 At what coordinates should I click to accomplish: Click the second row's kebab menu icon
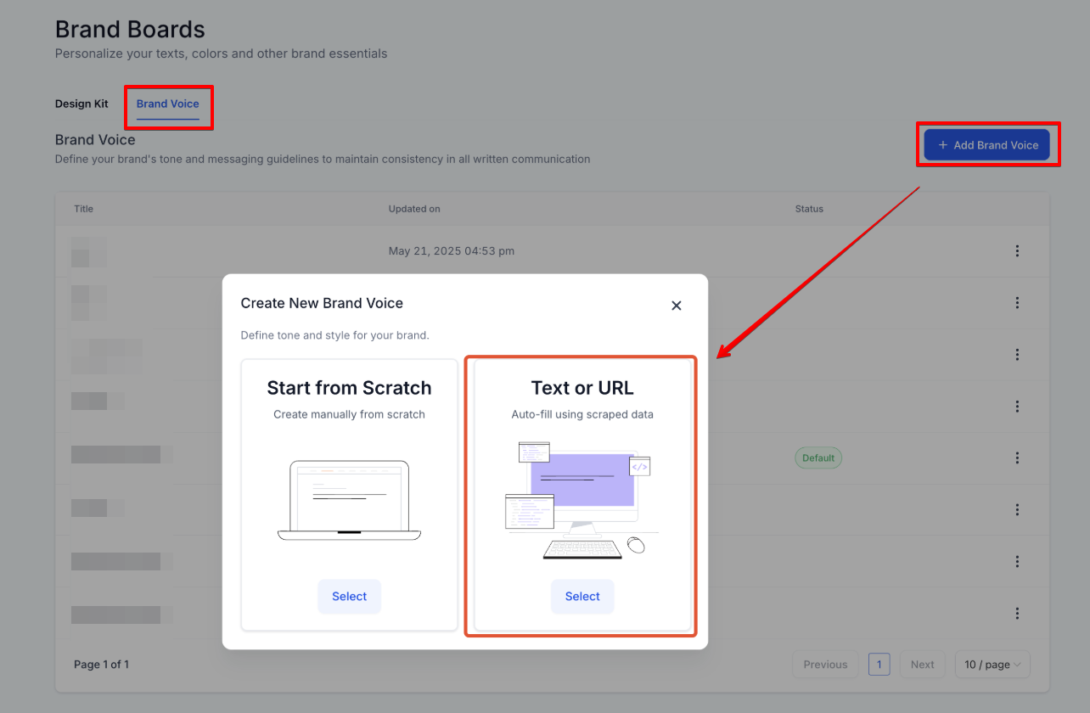click(x=1017, y=303)
